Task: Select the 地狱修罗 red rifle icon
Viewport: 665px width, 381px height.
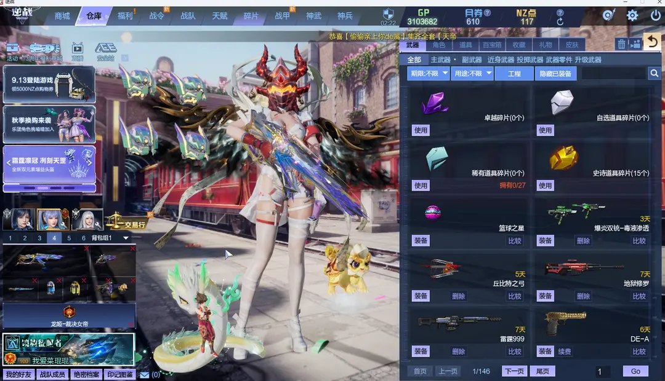Action: pos(584,267)
